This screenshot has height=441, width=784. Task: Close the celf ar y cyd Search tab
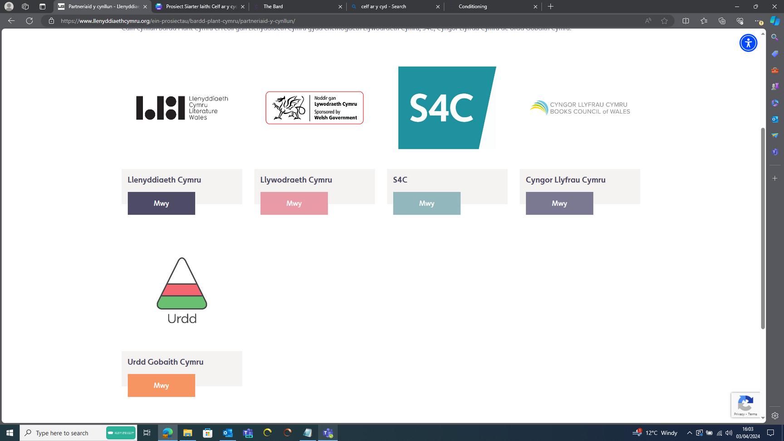pos(438,7)
